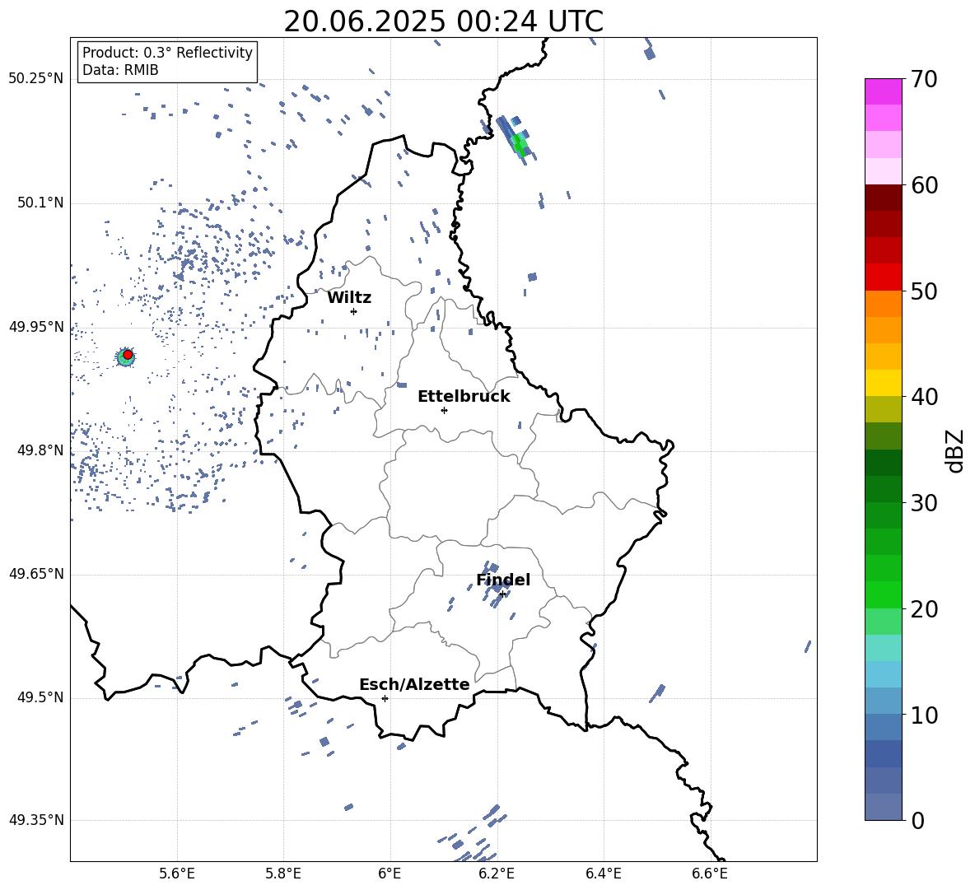Click the 49.5°N latitude label

[40, 697]
